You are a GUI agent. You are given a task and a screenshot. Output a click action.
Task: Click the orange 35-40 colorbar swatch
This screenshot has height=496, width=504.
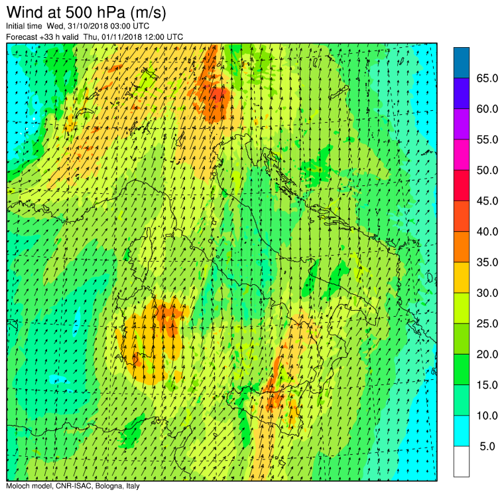462,247
